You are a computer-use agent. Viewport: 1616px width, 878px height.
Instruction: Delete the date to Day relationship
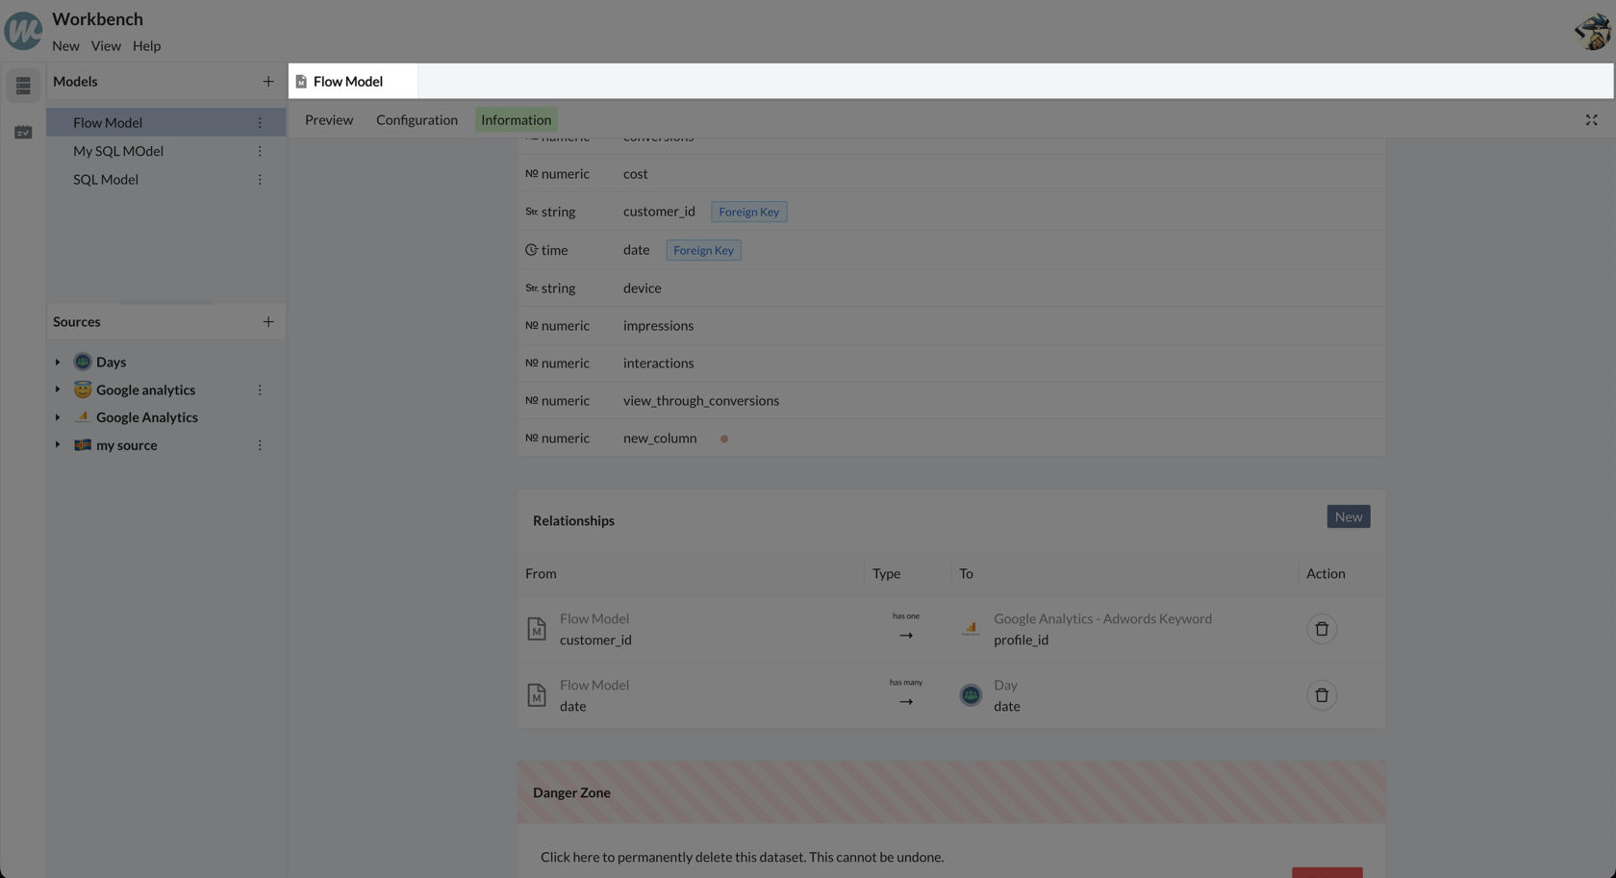coord(1321,695)
